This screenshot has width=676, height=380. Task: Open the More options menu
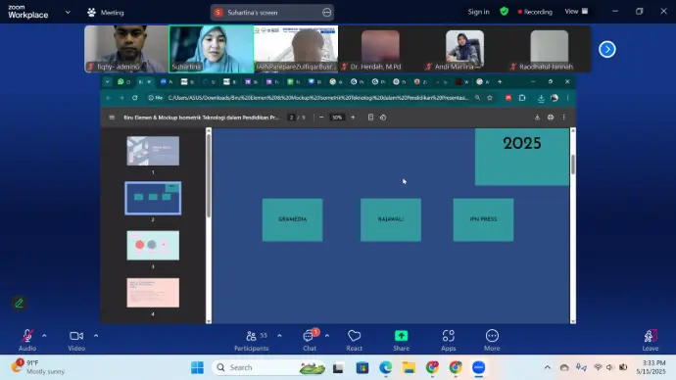492,340
